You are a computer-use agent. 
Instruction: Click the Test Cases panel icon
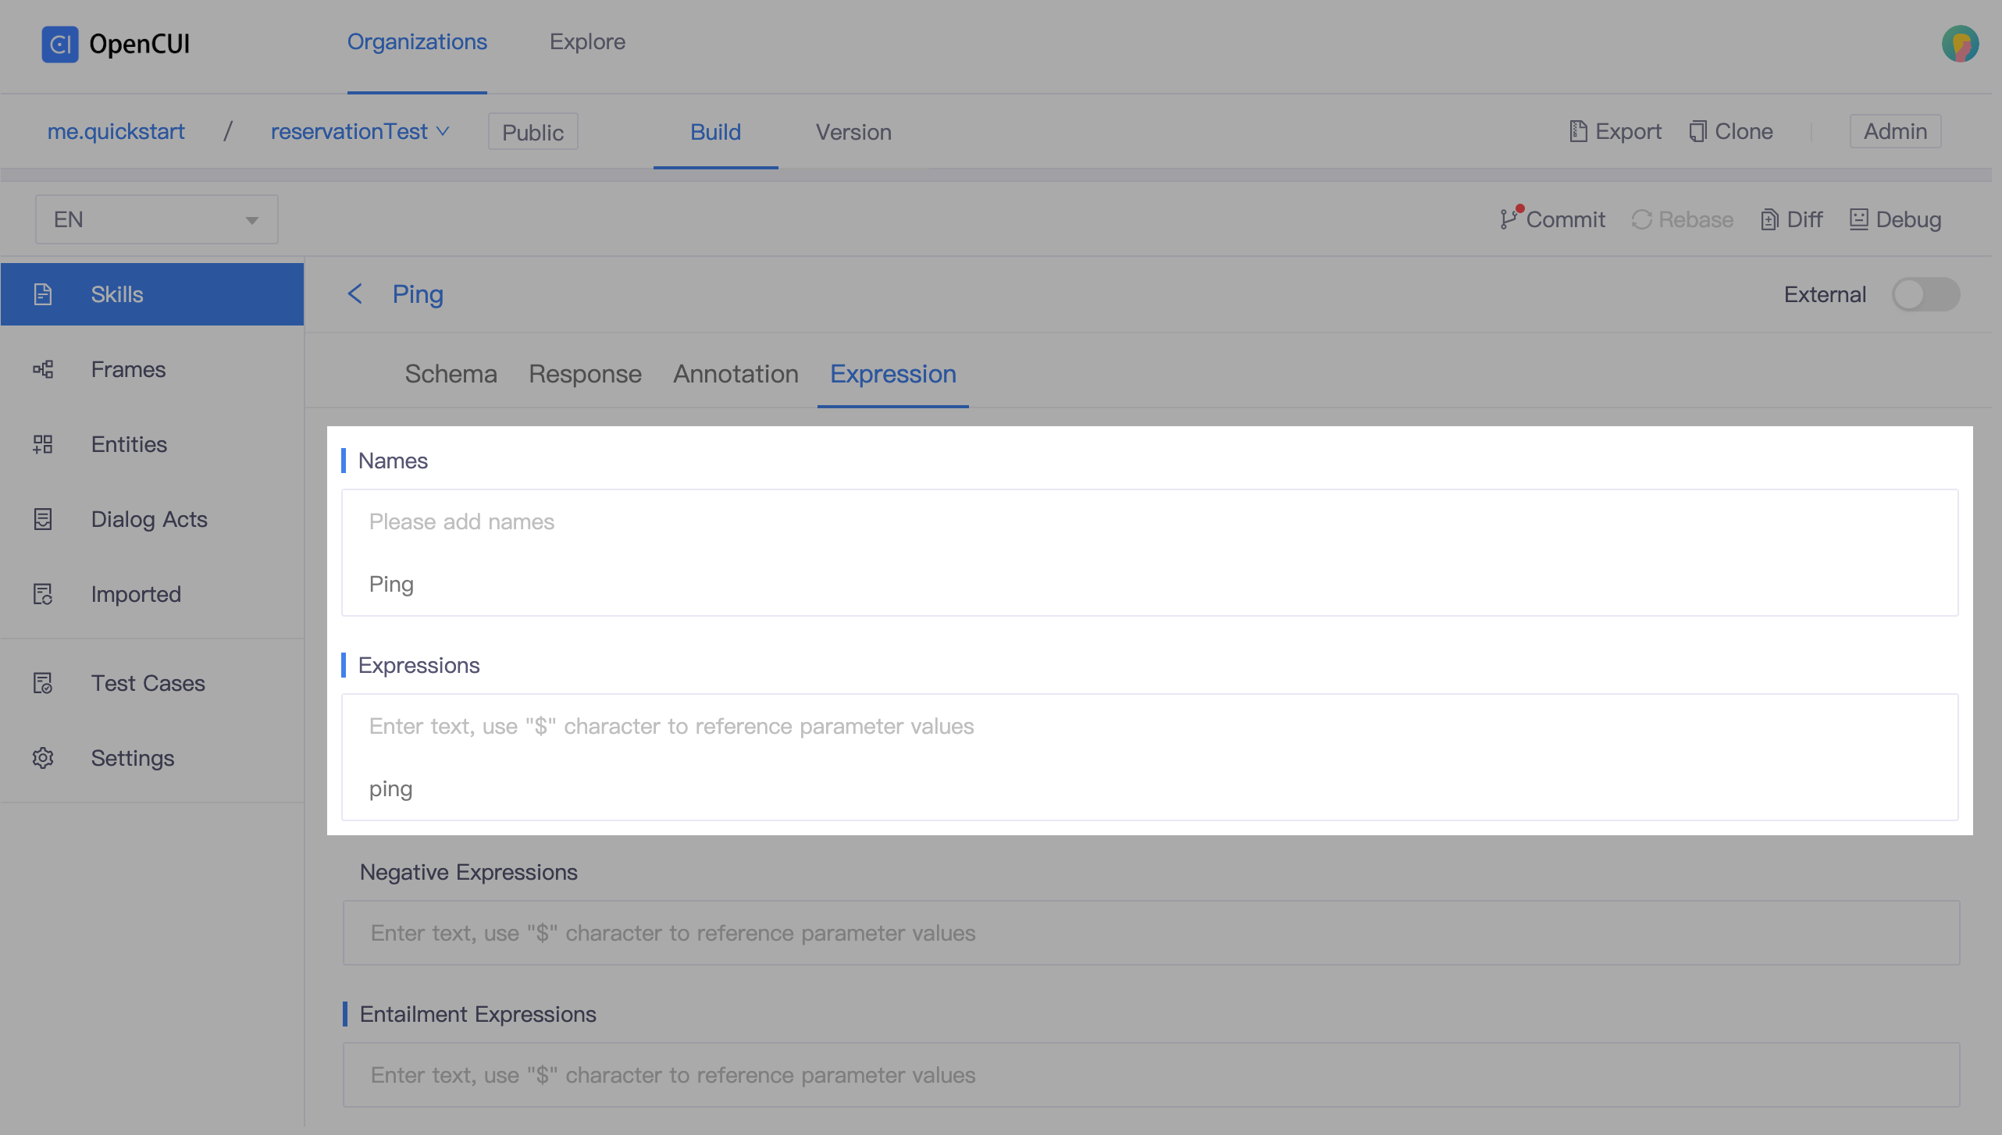[x=43, y=681]
